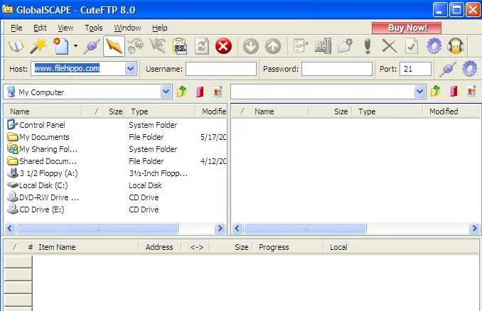Open the Site Manager book icon
This screenshot has width=482, height=311.
16,46
